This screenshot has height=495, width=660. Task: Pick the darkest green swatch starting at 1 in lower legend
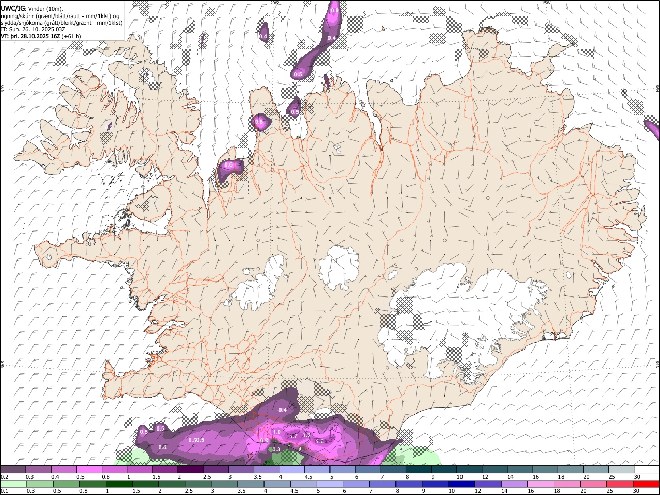click(x=119, y=484)
